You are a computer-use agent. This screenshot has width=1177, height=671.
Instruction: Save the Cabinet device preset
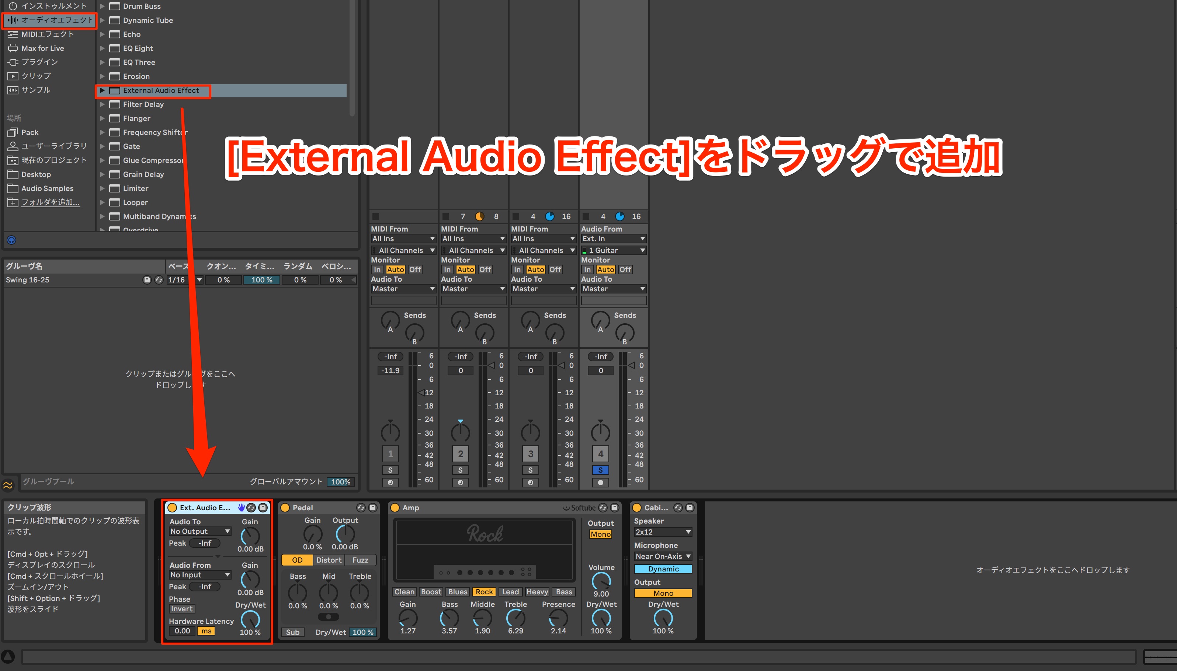click(x=690, y=507)
